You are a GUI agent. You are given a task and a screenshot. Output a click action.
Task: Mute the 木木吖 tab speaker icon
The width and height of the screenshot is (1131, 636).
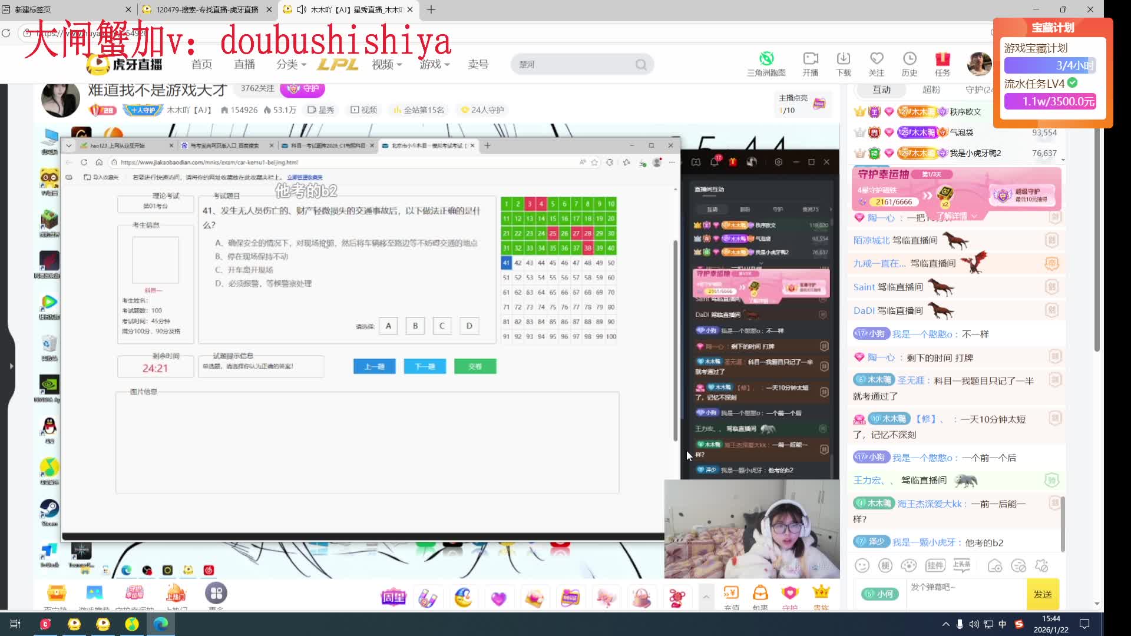[301, 9]
